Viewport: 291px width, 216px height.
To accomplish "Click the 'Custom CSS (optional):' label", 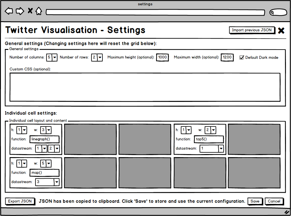I will coord(30,69).
